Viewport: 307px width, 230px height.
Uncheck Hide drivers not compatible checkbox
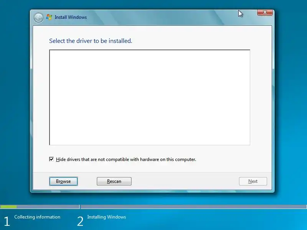(51, 159)
